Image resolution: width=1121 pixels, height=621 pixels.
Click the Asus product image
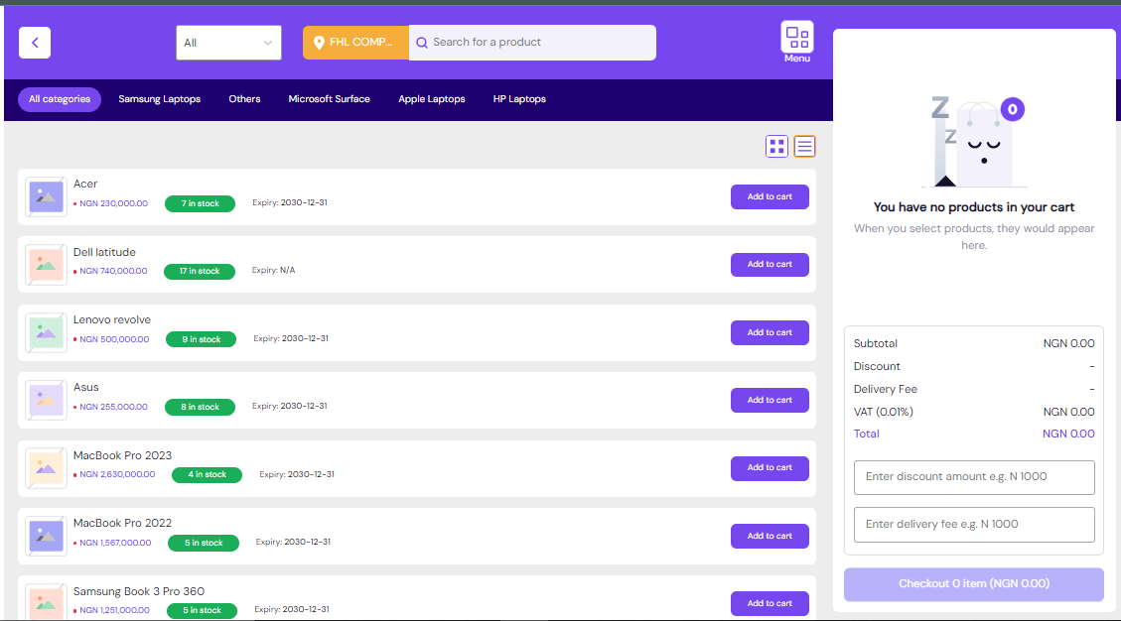(x=46, y=400)
